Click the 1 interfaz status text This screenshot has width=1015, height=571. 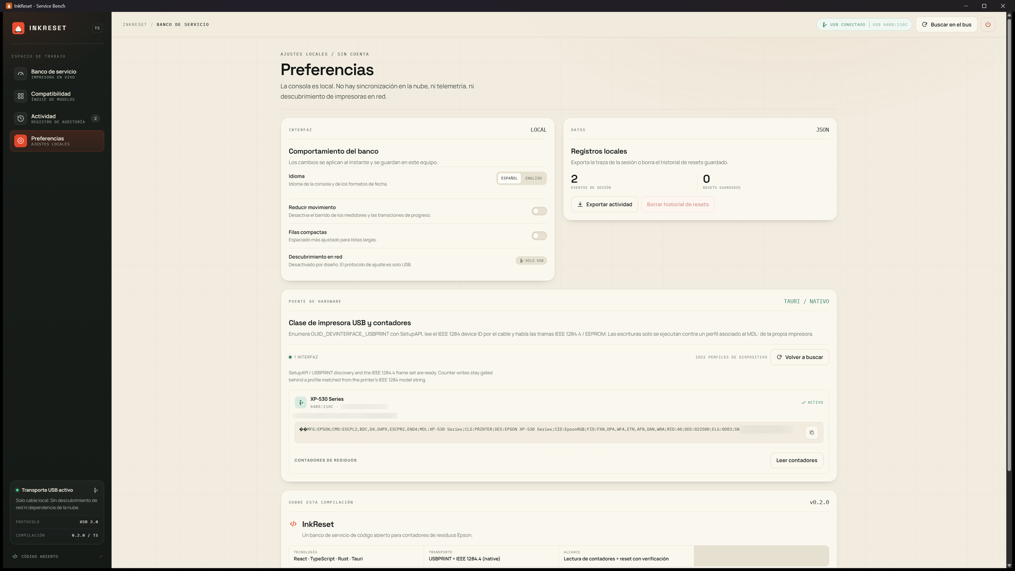(x=303, y=357)
